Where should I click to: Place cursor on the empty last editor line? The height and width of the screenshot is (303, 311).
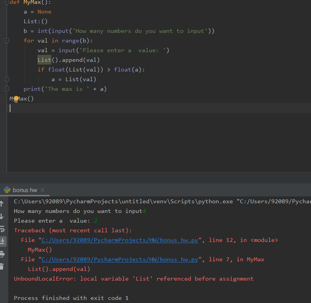(159, 108)
